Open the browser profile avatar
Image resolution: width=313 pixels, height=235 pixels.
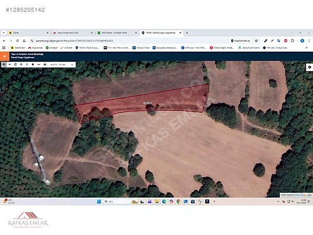[302, 41]
